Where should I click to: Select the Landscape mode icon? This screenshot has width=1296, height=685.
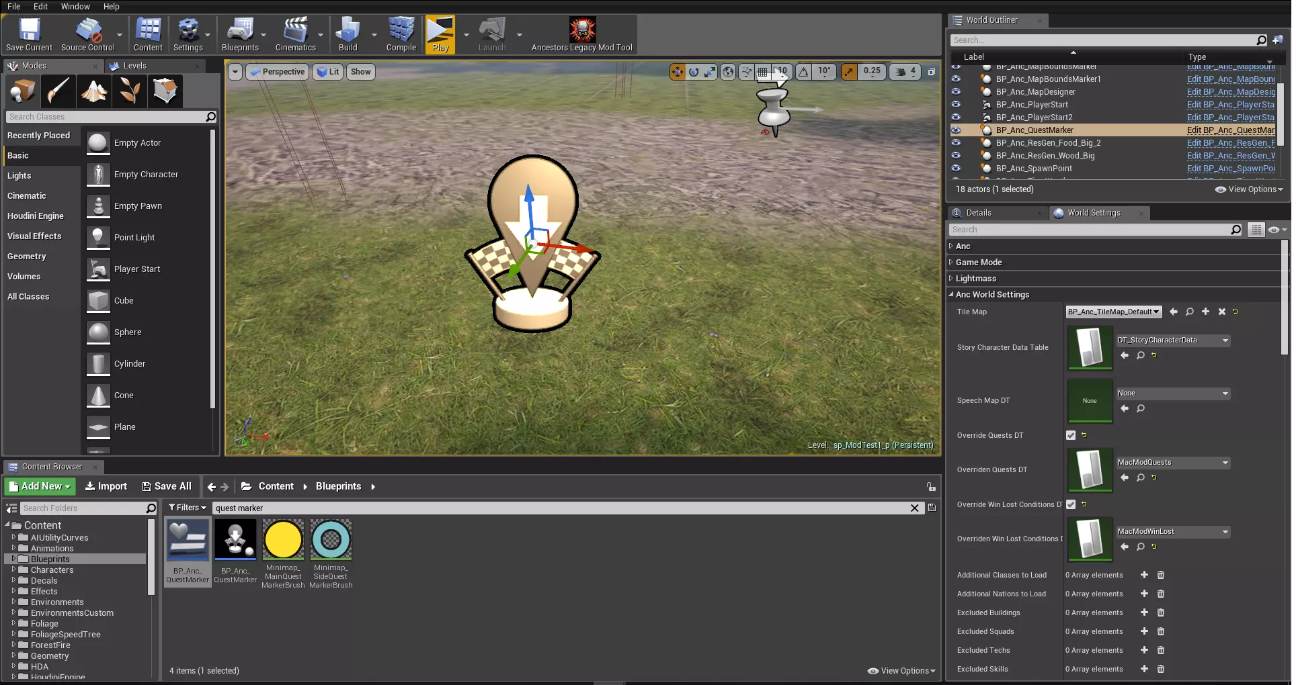click(94, 91)
